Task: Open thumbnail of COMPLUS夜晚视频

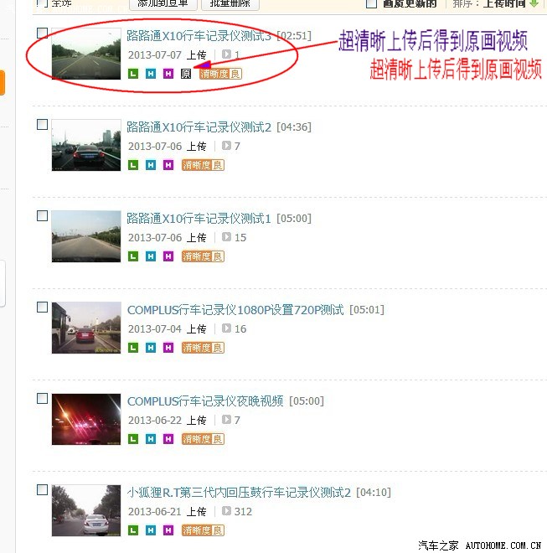Action: click(x=86, y=419)
